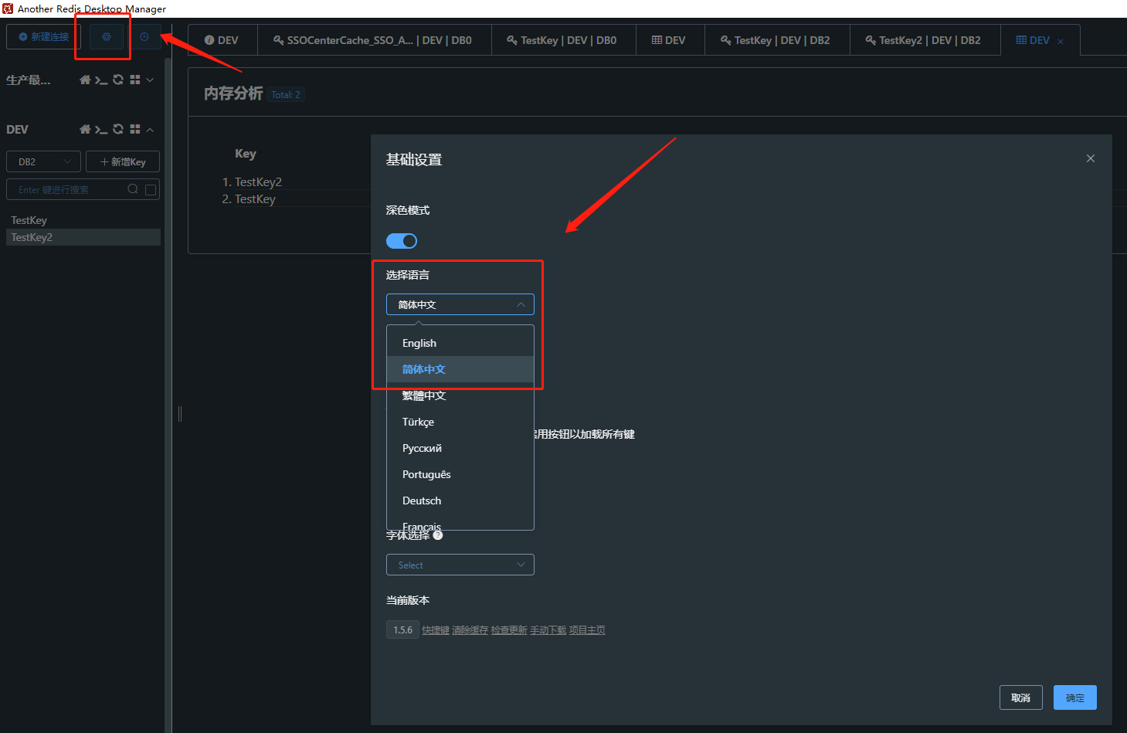The height and width of the screenshot is (733, 1127).
Task: Close the active DEV memory analysis tab
Action: 1061,41
